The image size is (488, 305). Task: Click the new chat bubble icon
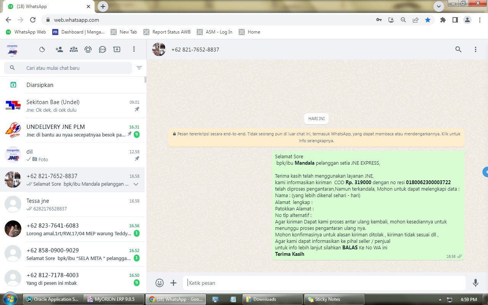[x=102, y=49]
